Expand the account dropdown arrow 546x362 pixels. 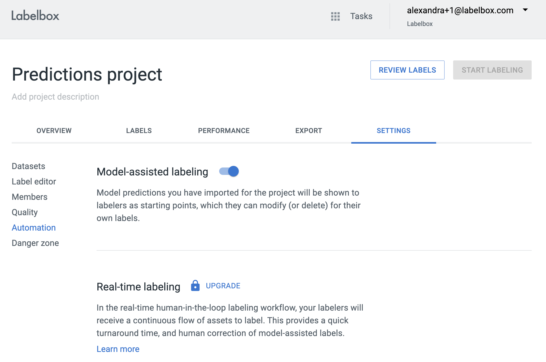point(525,10)
